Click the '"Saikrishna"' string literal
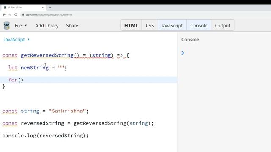 coord(67,111)
